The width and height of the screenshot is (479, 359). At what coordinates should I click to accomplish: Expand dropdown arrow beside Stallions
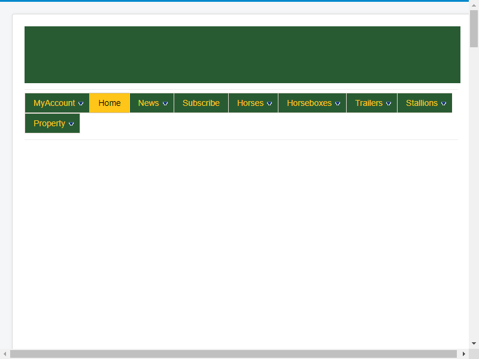[x=444, y=104]
